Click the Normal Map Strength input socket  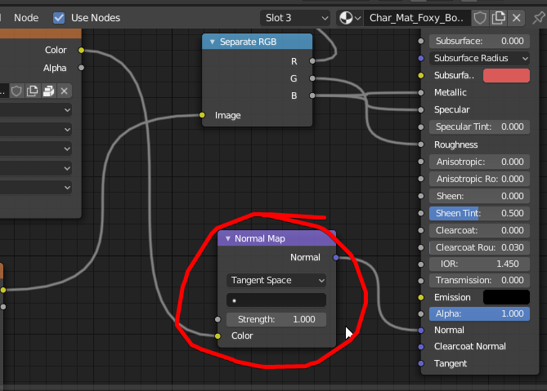[x=217, y=319]
